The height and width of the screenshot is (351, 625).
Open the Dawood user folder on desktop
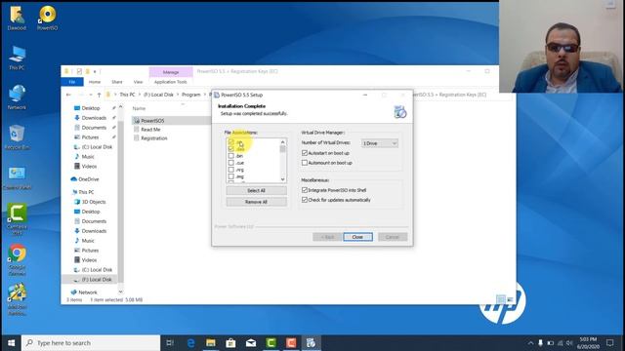[17, 18]
